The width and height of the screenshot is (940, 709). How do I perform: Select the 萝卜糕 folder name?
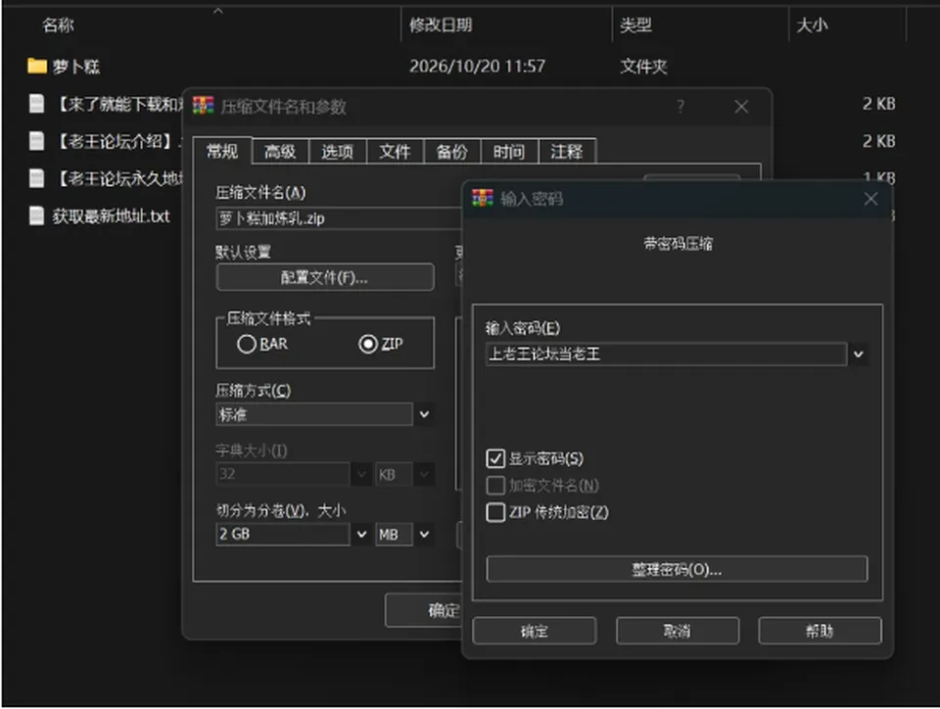76,66
